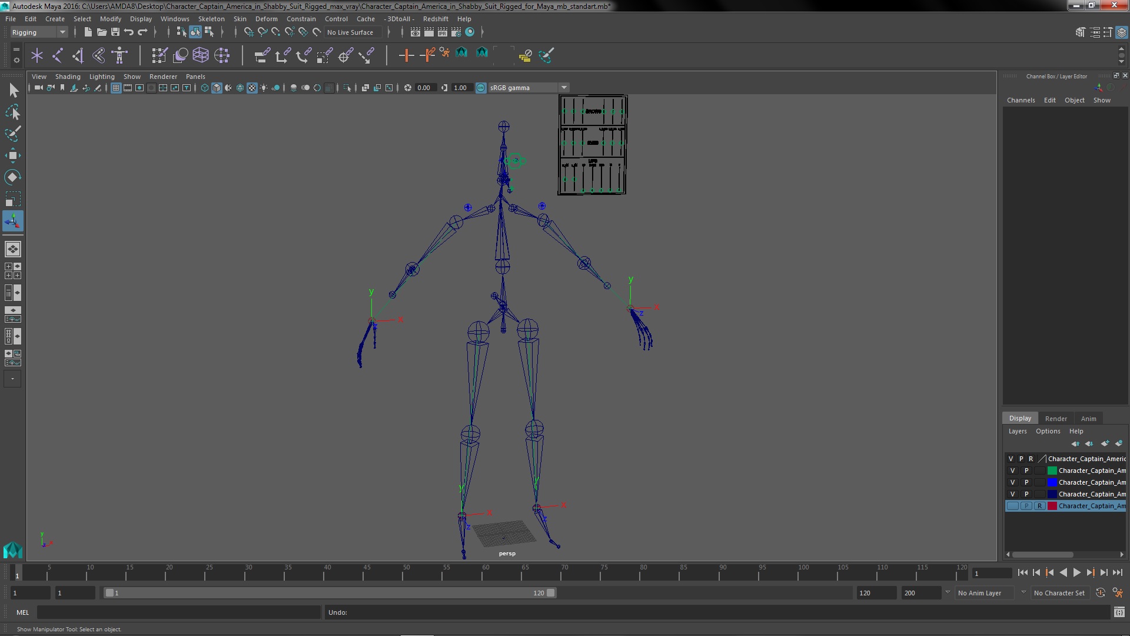Click the Create Lattice shelf icon
Image resolution: width=1130 pixels, height=636 pixels.
pos(201,55)
